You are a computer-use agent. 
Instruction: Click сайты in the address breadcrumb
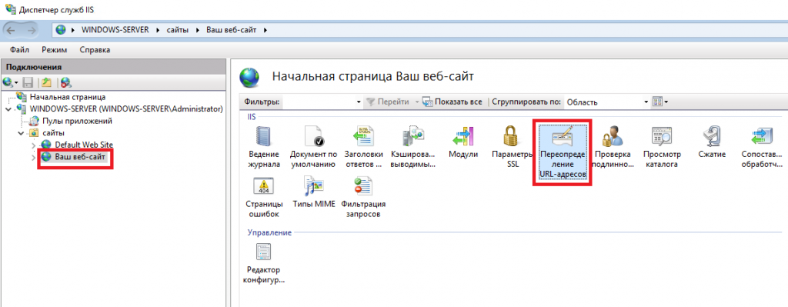(x=178, y=30)
